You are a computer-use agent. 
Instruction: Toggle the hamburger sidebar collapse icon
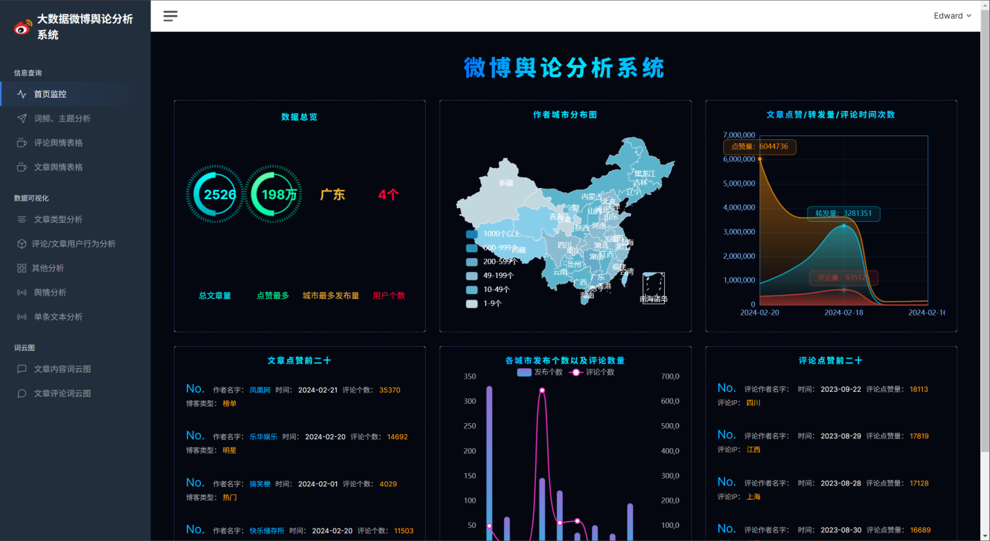tap(171, 16)
